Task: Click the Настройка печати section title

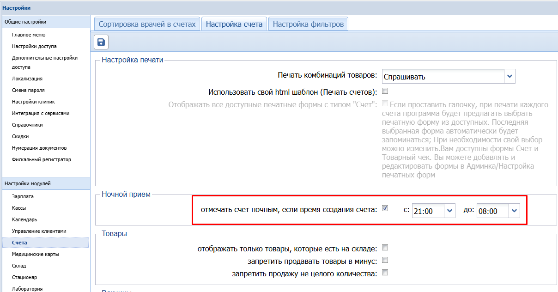Action: click(133, 60)
